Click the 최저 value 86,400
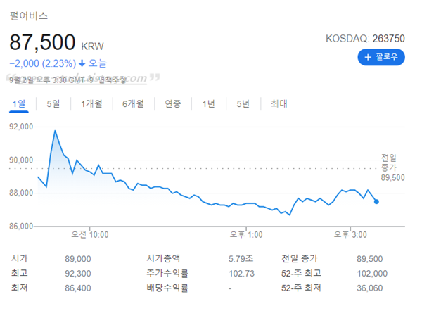The width and height of the screenshot is (422, 311). 78,288
